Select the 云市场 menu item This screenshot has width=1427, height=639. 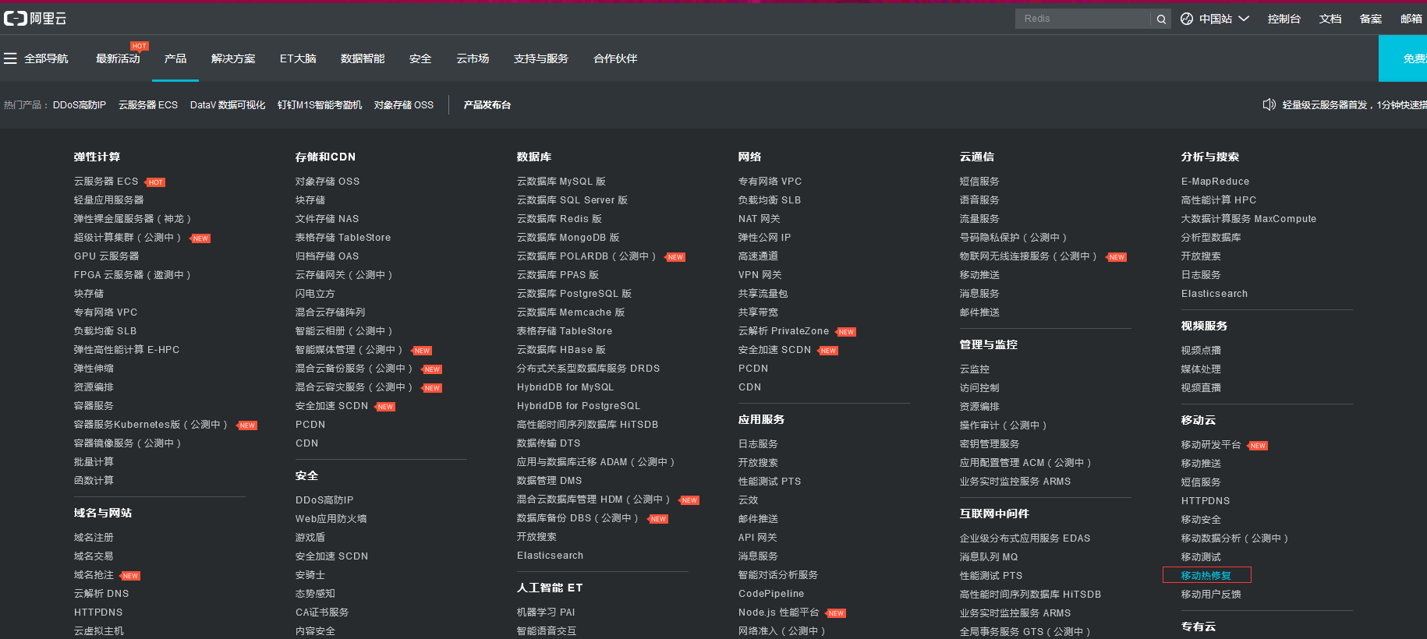click(473, 58)
